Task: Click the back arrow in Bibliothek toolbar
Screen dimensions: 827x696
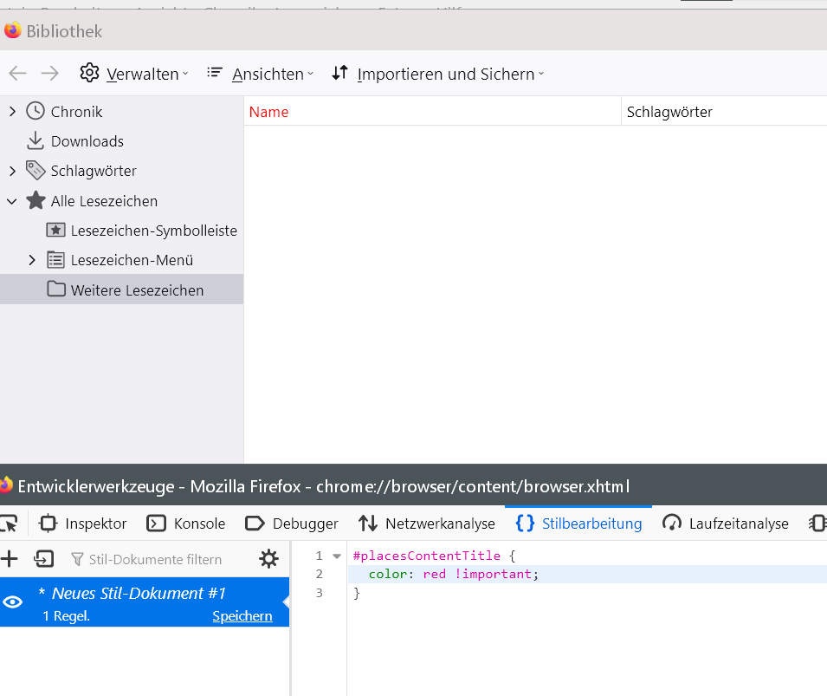Action: coord(17,74)
